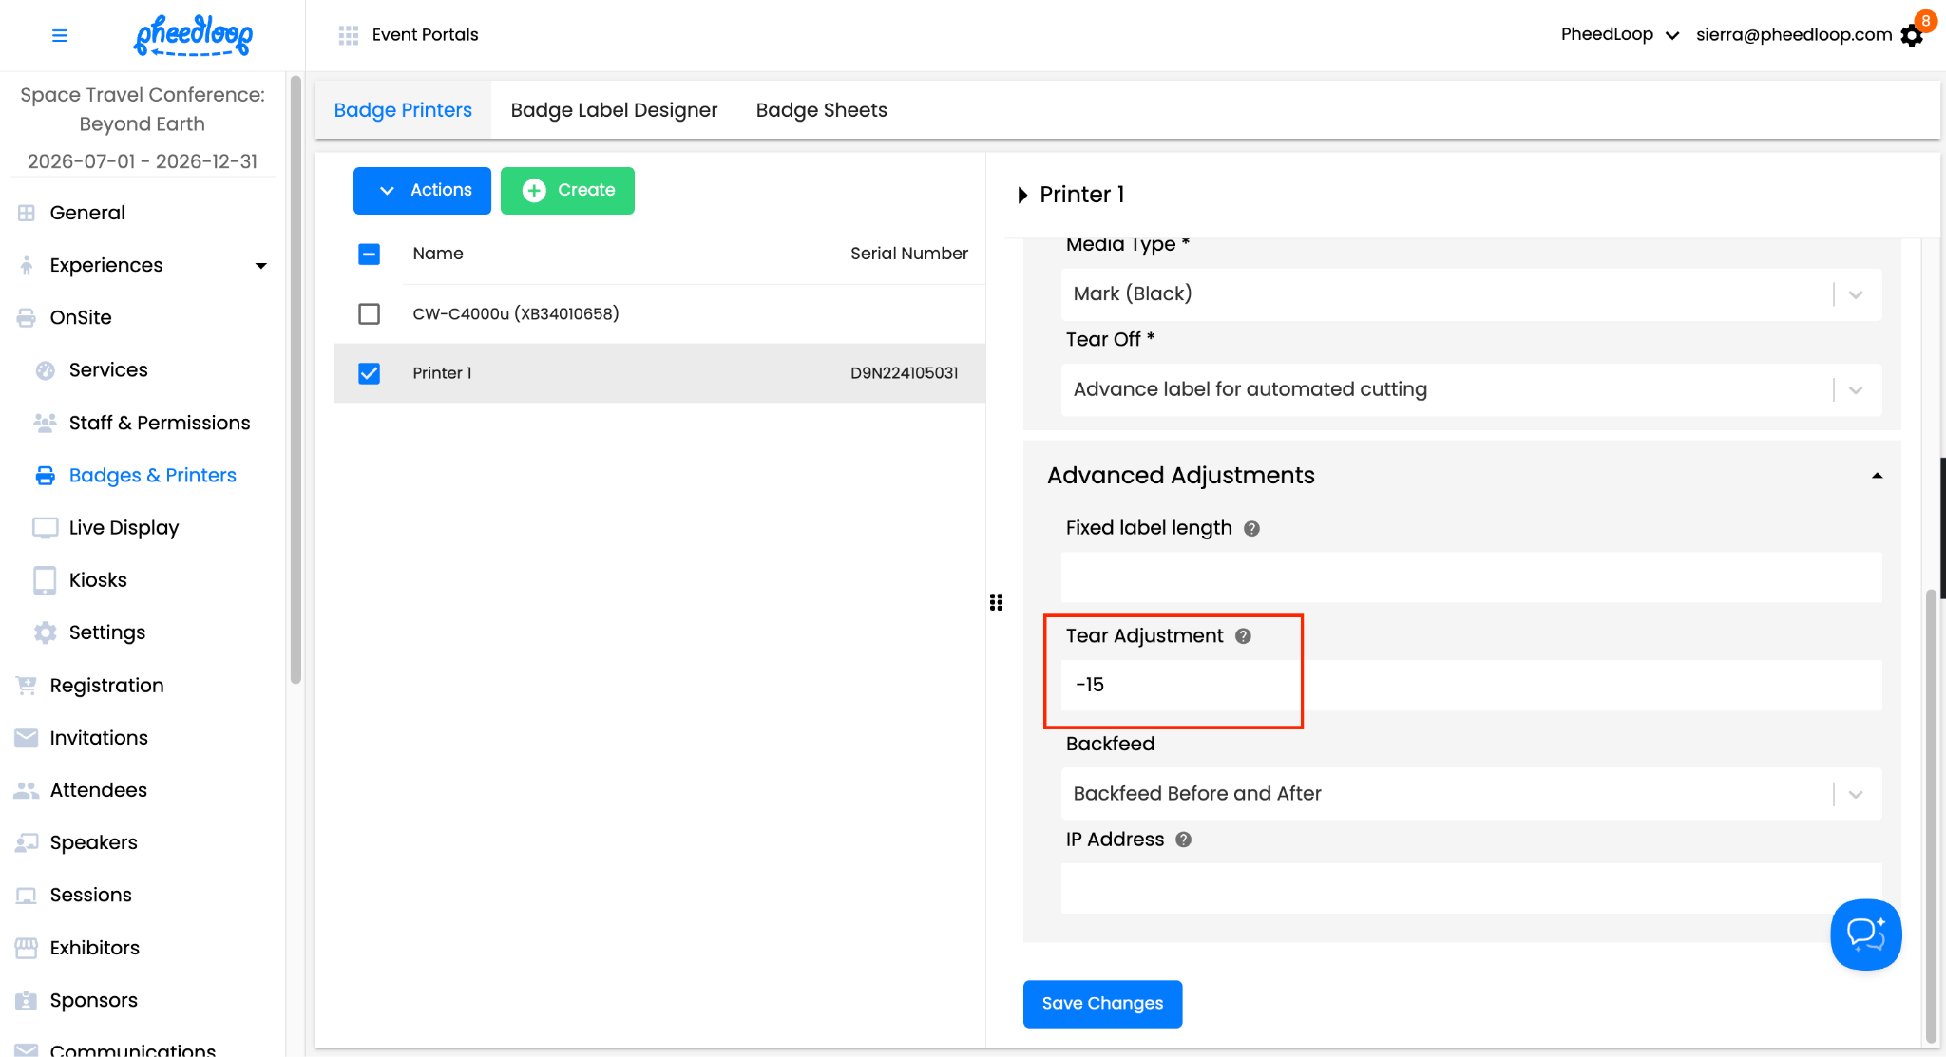
Task: Collapse the Advanced Adjustments section
Action: 1877,476
